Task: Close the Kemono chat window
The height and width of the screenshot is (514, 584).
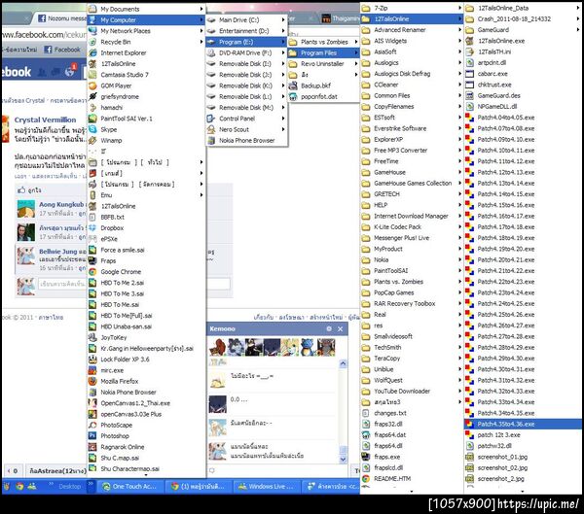Action: point(340,329)
